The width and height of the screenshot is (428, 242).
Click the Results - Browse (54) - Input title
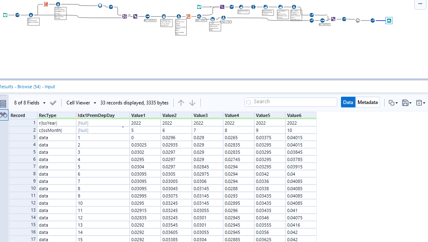tap(28, 87)
